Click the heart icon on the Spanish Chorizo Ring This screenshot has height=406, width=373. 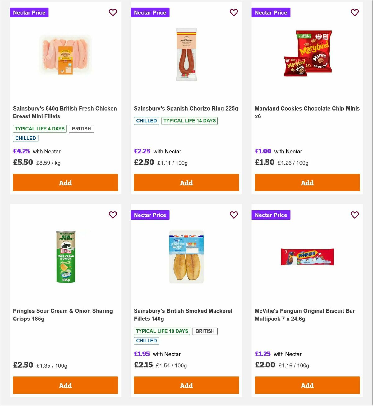click(234, 12)
